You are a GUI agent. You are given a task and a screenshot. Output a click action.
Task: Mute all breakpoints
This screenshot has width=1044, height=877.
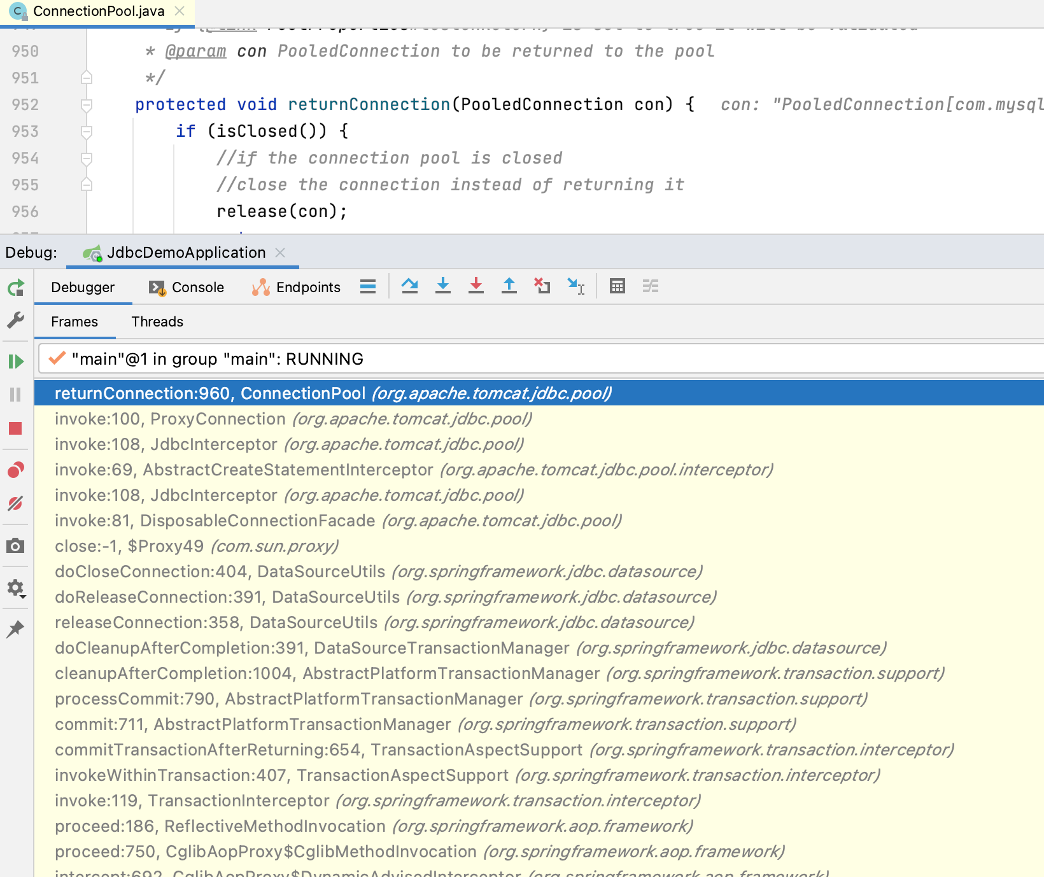tap(16, 503)
